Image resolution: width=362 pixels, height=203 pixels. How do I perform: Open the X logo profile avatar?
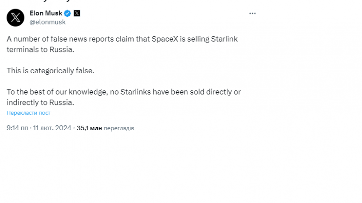coord(15,18)
